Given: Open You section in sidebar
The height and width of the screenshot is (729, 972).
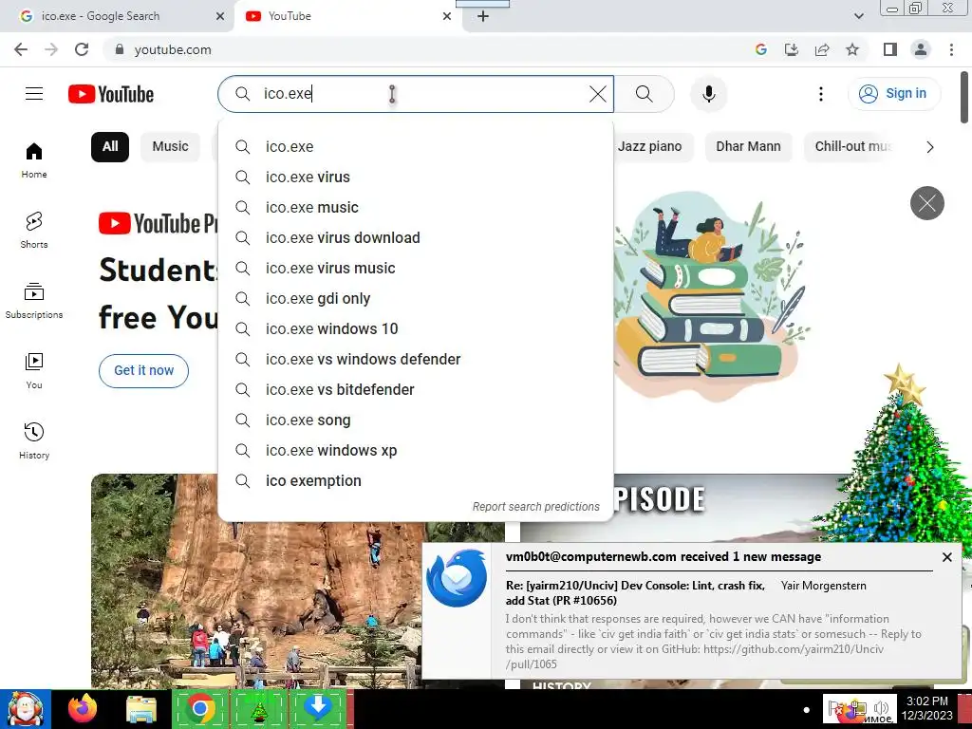Looking at the screenshot, I should coord(34,371).
